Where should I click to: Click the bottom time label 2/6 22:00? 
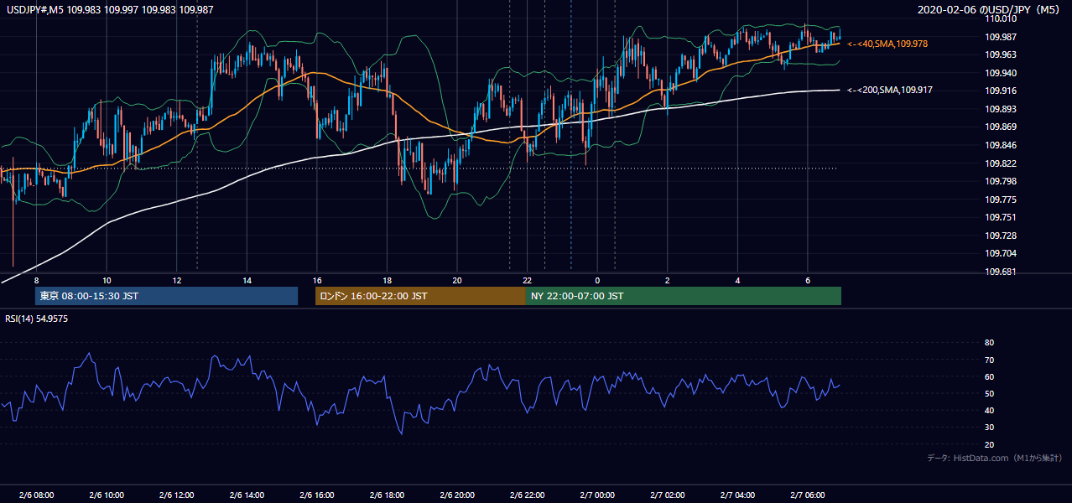click(527, 495)
